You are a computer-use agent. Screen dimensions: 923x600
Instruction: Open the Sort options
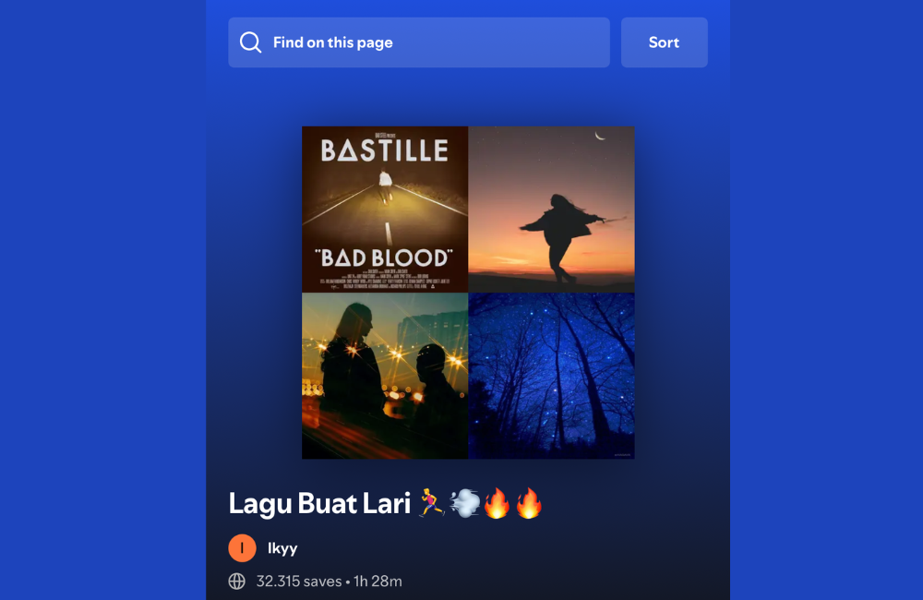[664, 42]
